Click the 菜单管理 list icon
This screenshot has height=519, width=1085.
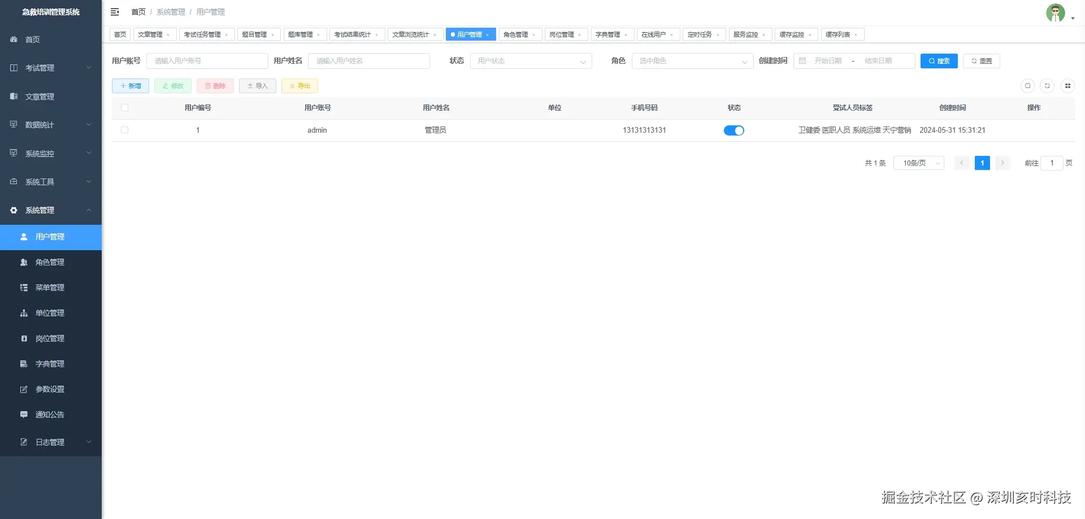tap(24, 287)
